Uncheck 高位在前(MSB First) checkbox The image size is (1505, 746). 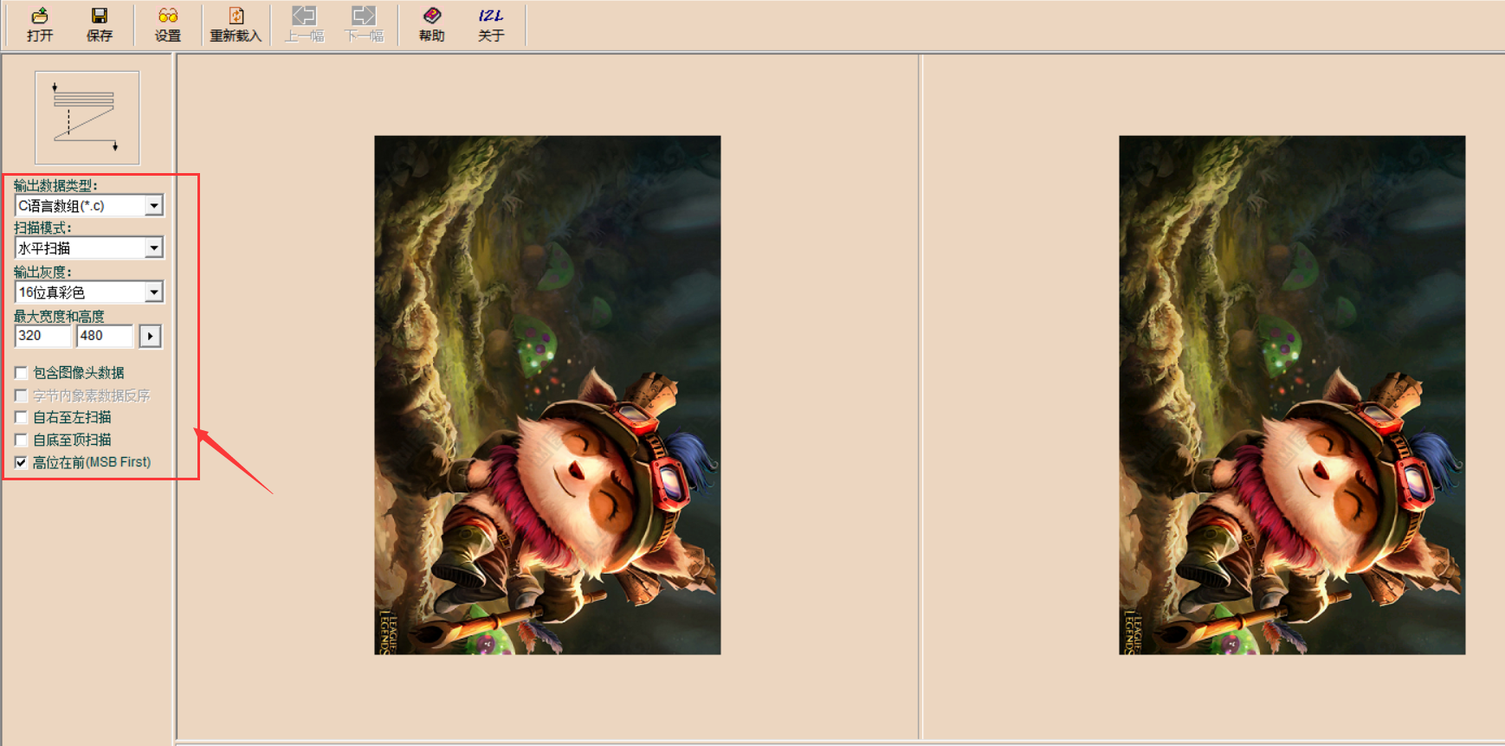click(22, 462)
